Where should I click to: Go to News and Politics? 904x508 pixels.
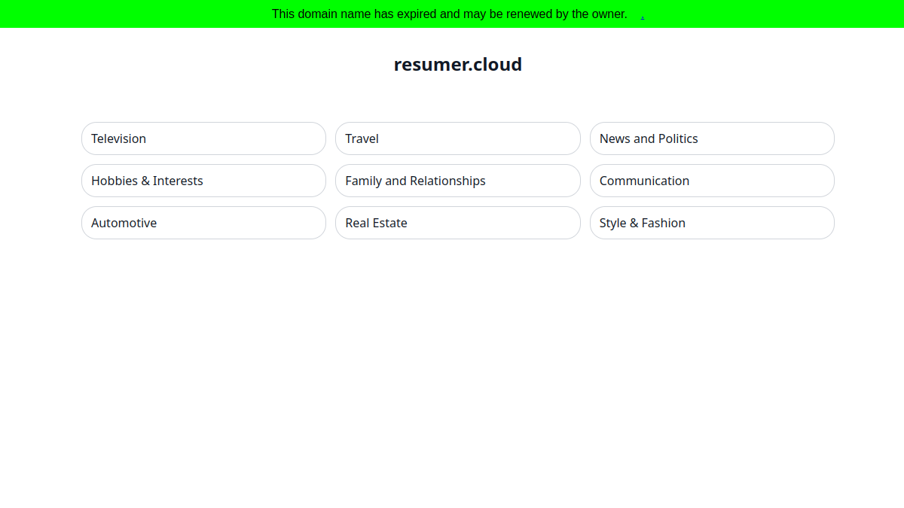tap(712, 138)
